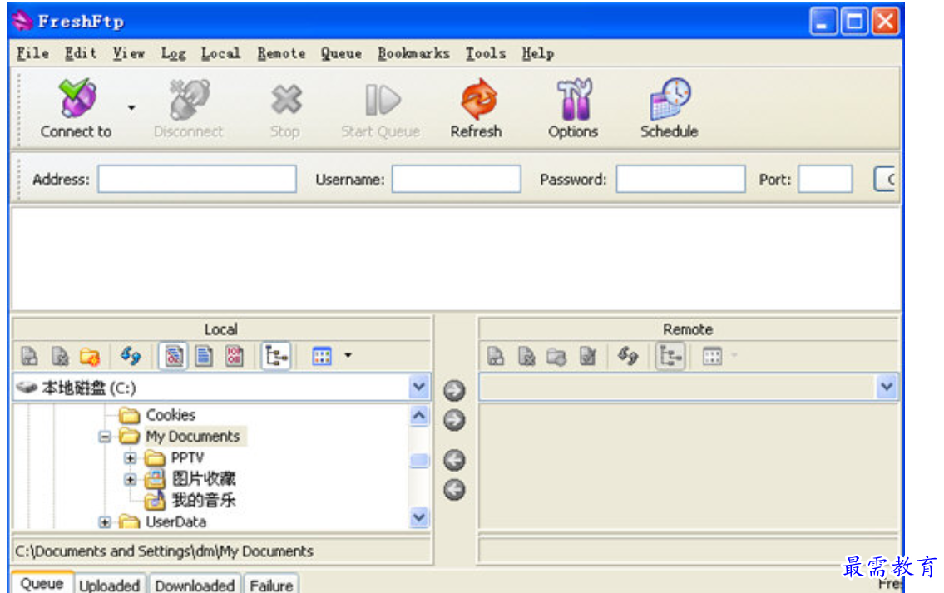Collapse the My Documents tree node
This screenshot has height=593, width=944.
coord(105,437)
